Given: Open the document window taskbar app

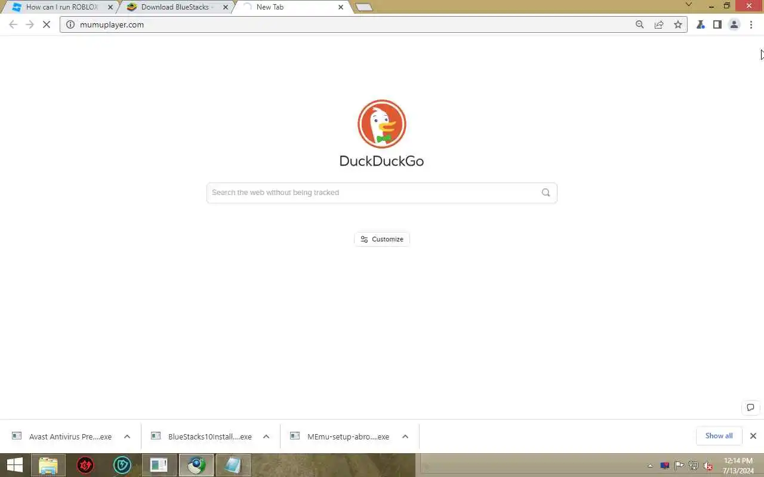Looking at the screenshot, I should (159, 465).
